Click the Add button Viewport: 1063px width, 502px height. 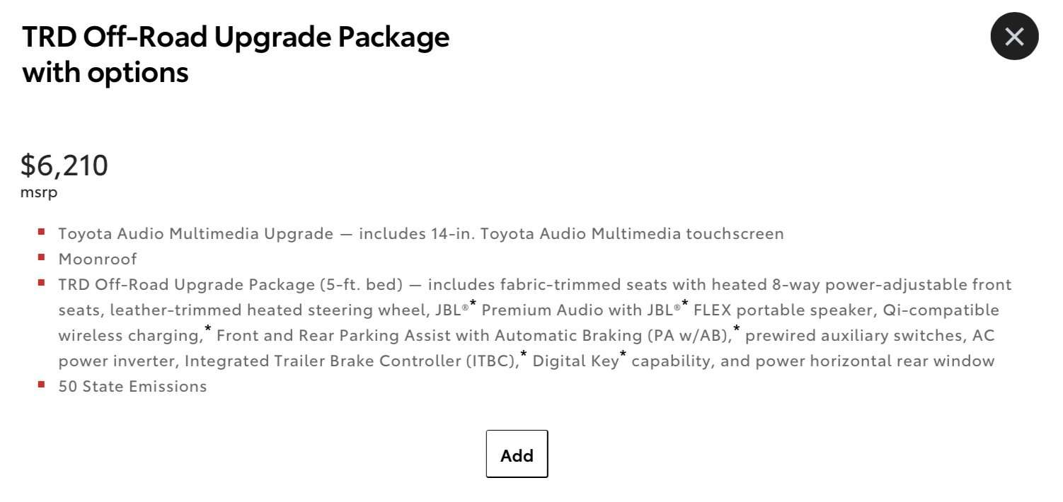(x=517, y=454)
